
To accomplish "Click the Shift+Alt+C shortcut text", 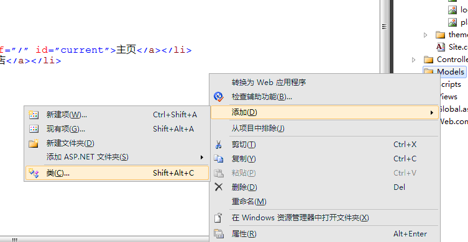I will [x=173, y=173].
